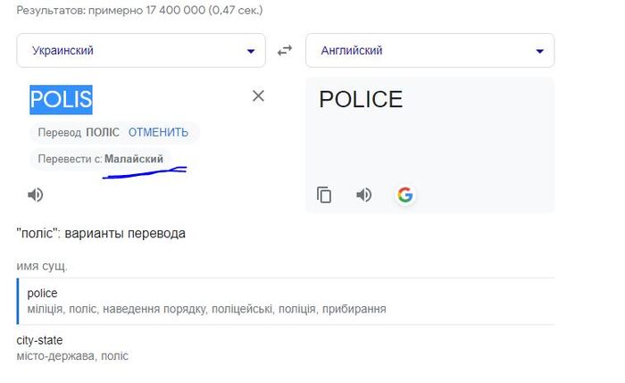This screenshot has height=383, width=625.
Task: Listen to the source text pronunciation
Action: point(36,195)
